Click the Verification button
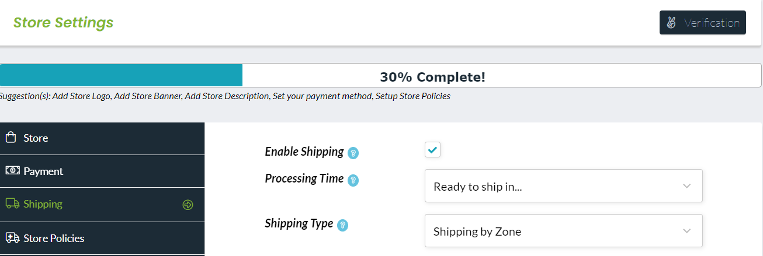 [x=702, y=23]
